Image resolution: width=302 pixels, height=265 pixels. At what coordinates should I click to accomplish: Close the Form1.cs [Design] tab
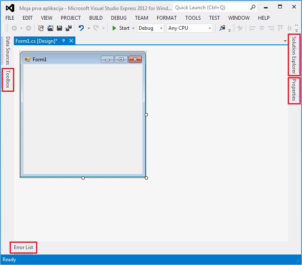click(71, 41)
